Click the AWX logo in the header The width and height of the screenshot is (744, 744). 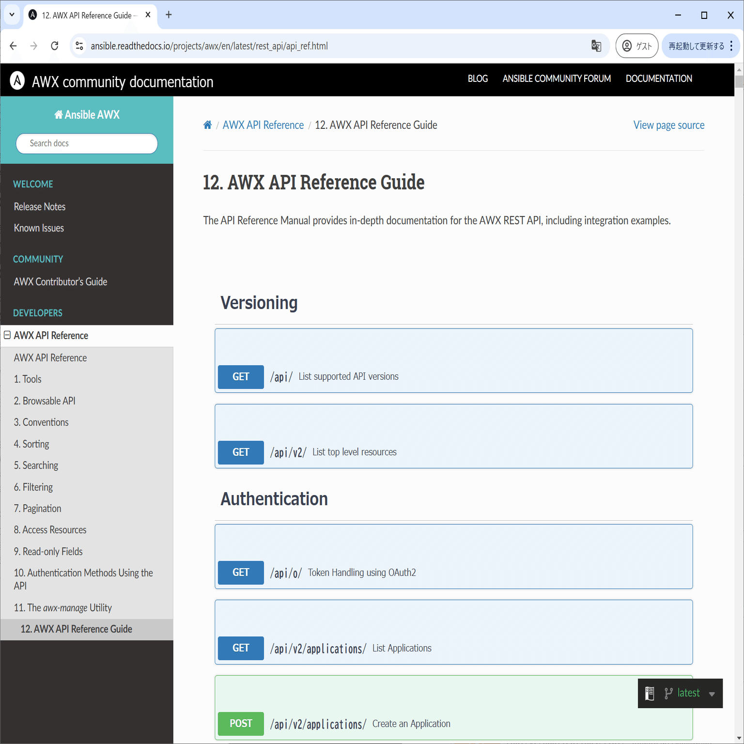(x=17, y=80)
